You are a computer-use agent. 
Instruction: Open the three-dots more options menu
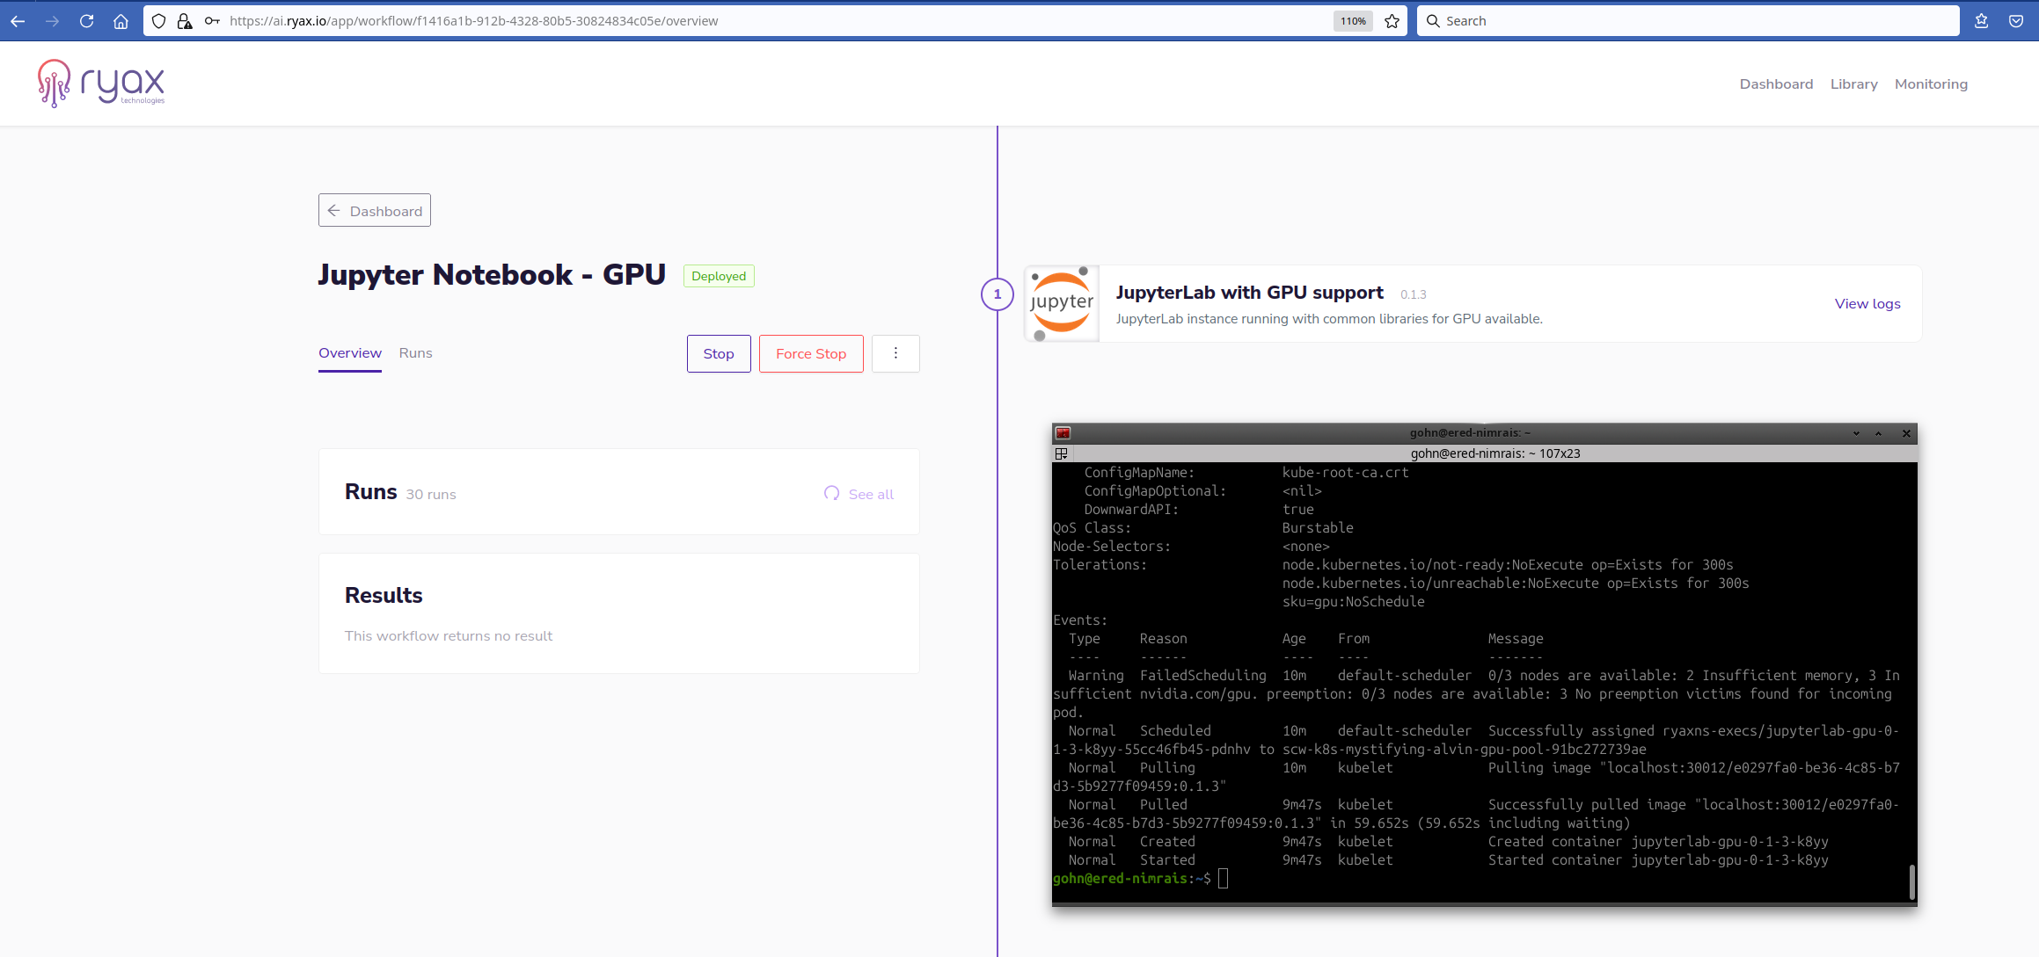895,353
